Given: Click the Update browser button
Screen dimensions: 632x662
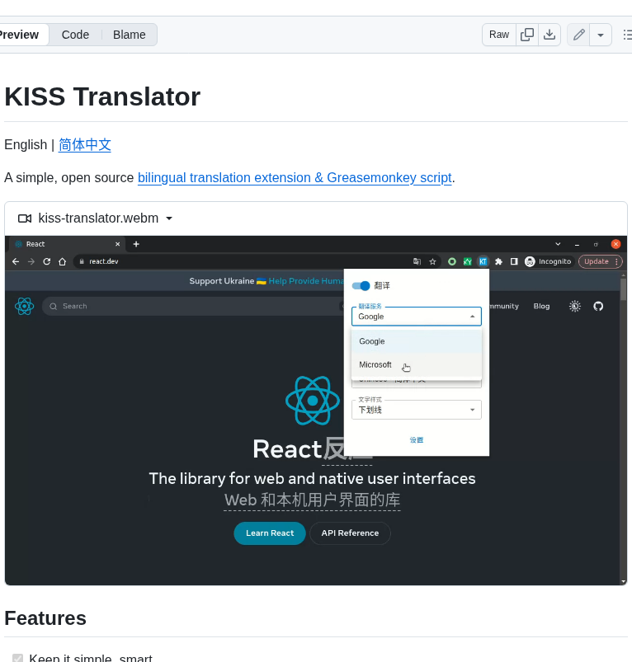Looking at the screenshot, I should pos(601,262).
